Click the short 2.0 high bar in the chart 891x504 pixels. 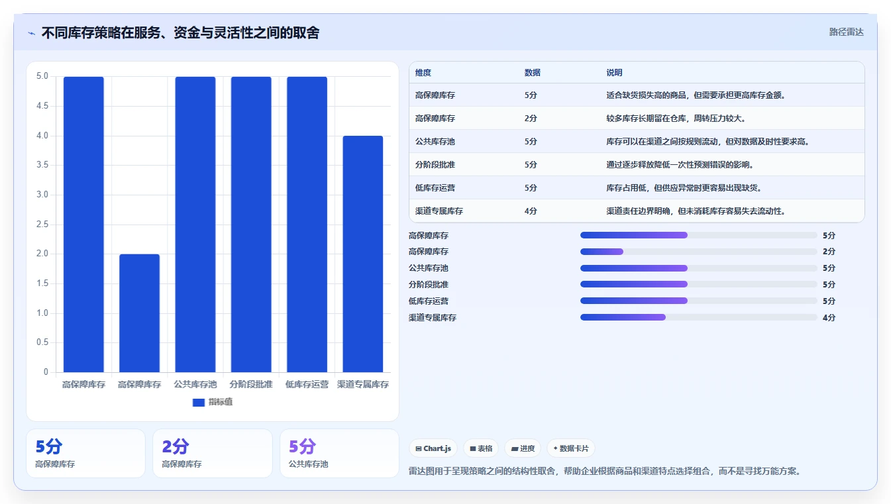[x=140, y=313]
